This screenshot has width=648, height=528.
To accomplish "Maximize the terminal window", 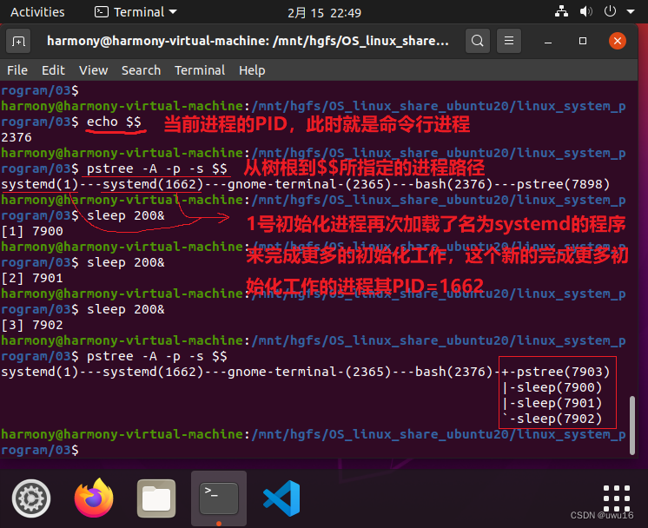I will 583,41.
